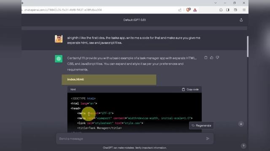The width and height of the screenshot is (270, 151).
Task: Jump to the bottom with the down arrow button
Action: pyautogui.click(x=241, y=124)
